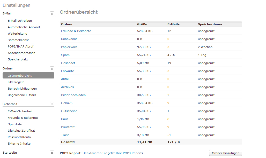
Task: Open the Sperrliste settings page
Action: (15, 124)
